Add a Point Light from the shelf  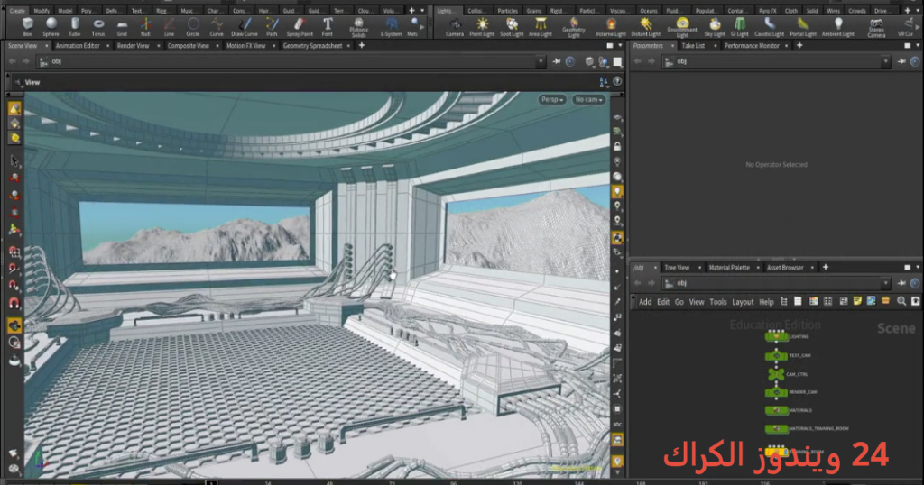tap(482, 26)
